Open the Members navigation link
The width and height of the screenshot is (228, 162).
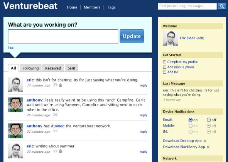[x=92, y=7]
